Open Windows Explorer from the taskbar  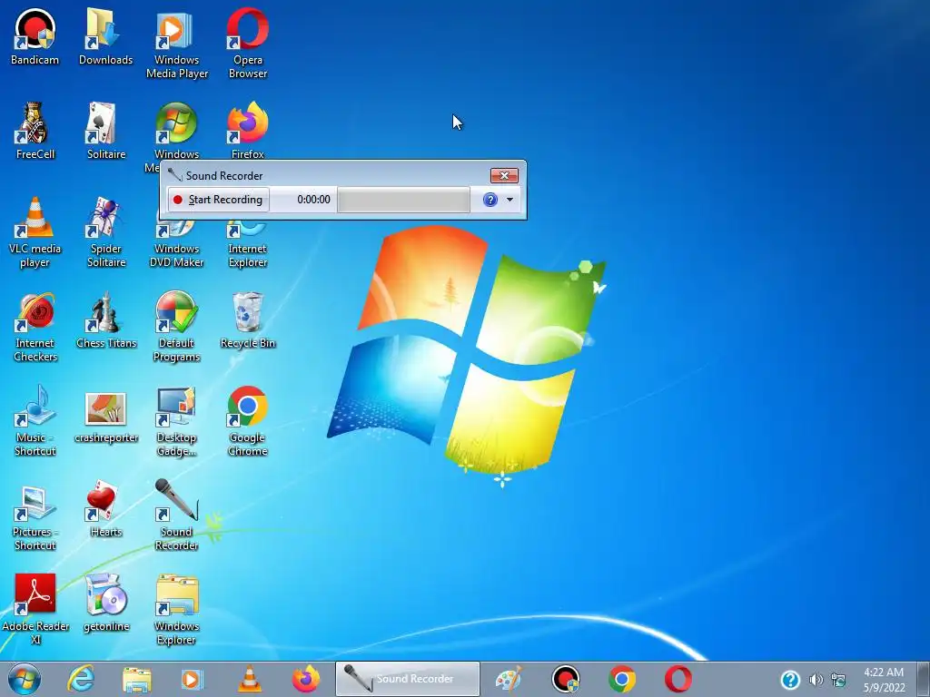136,679
